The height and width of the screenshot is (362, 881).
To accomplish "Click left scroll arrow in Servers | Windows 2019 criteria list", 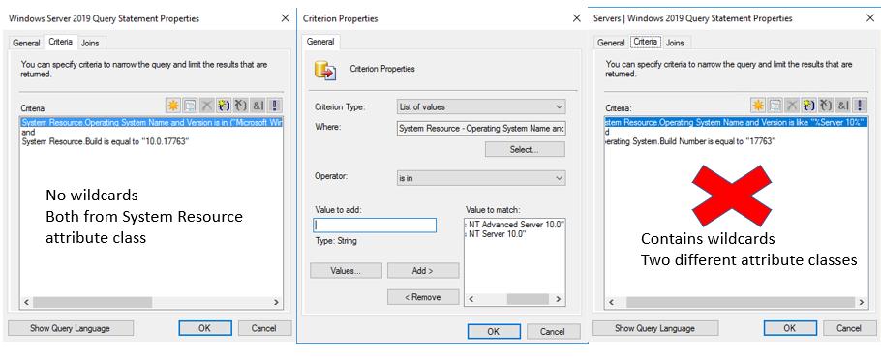I will [x=611, y=302].
